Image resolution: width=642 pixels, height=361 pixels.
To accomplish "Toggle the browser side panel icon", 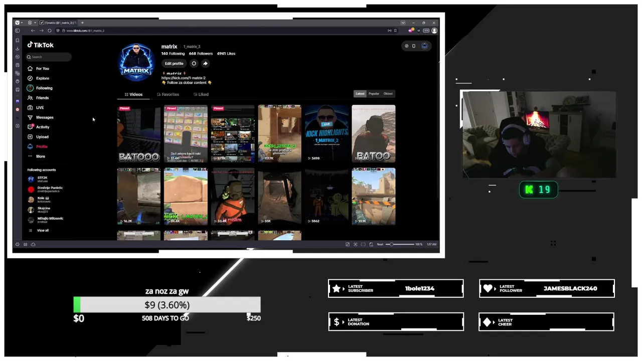I will coord(17,31).
